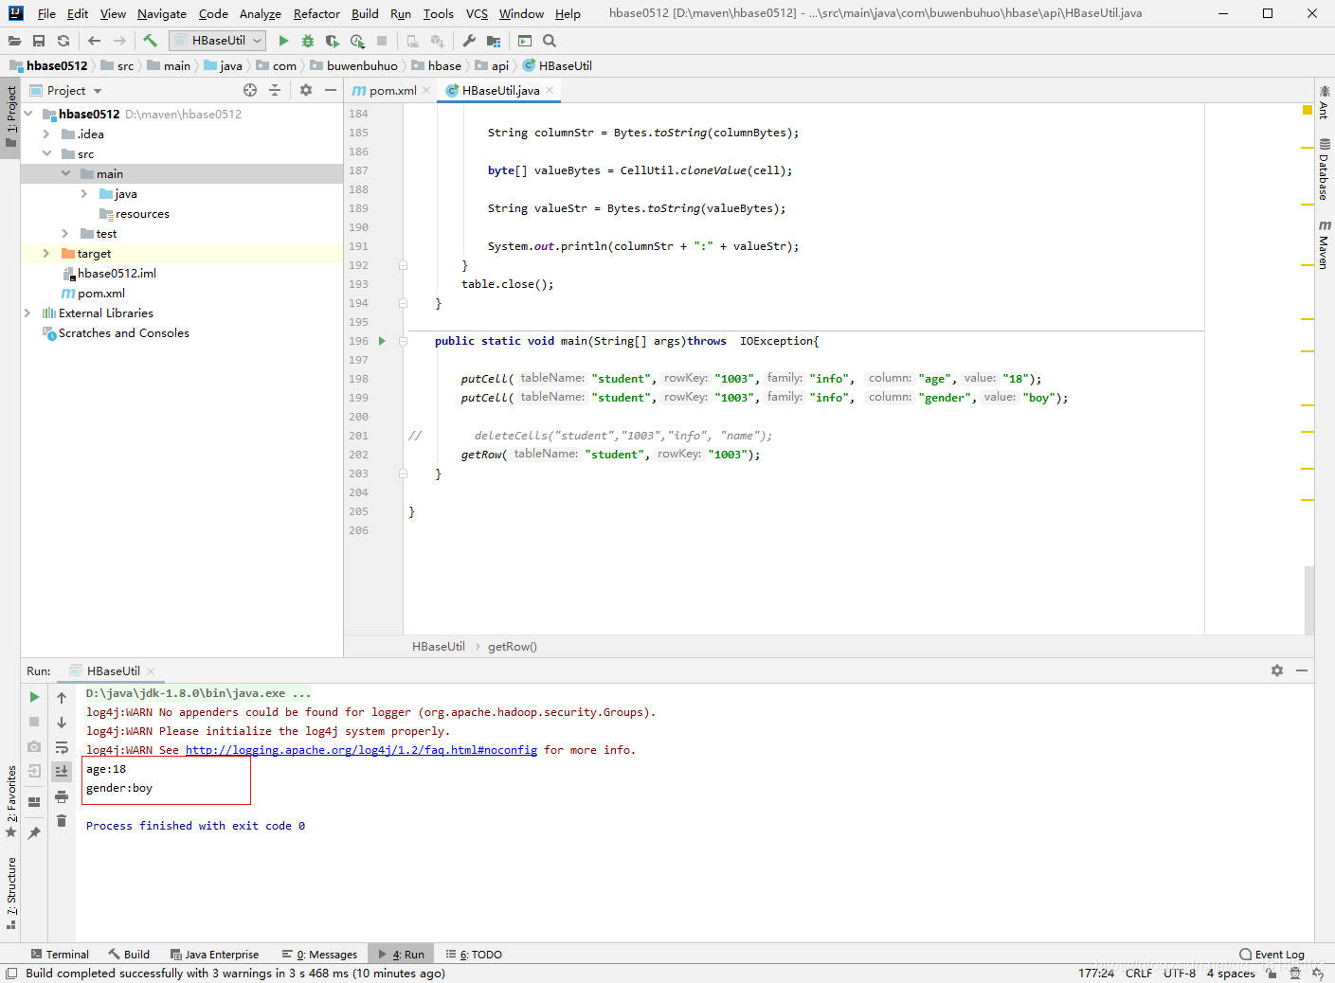Click CRLF line separator in status bar
The image size is (1335, 983).
(1139, 974)
